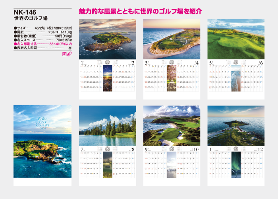Click the aurora inset in November-December calendar
278x199 pixels.
click(x=236, y=166)
